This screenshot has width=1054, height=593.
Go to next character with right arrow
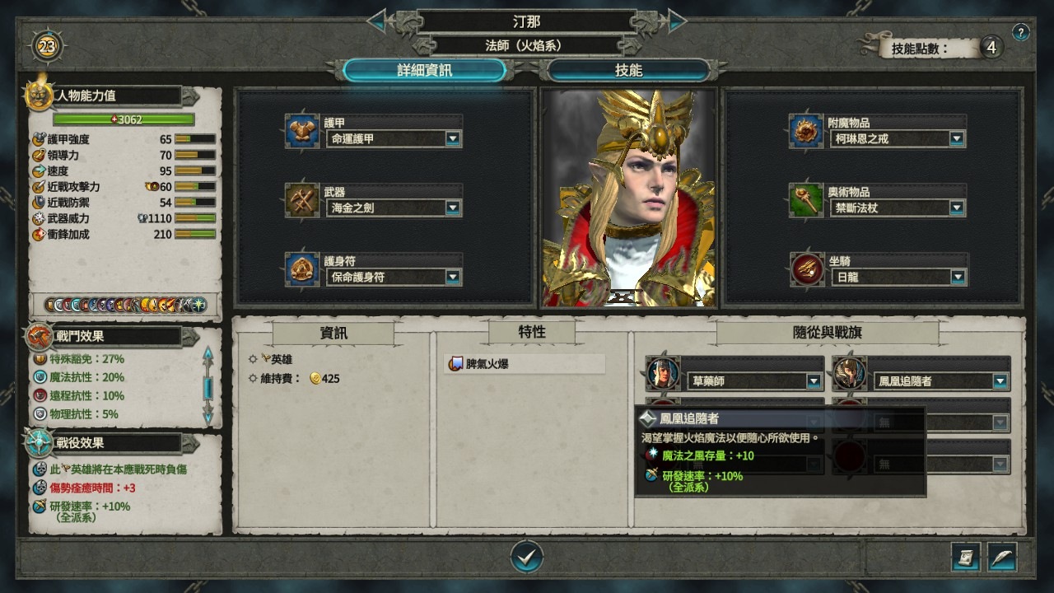[676, 21]
